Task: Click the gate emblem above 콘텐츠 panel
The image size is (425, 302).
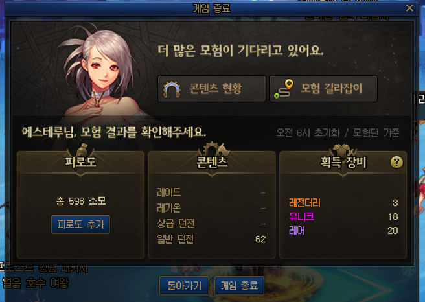Action: 214,149
